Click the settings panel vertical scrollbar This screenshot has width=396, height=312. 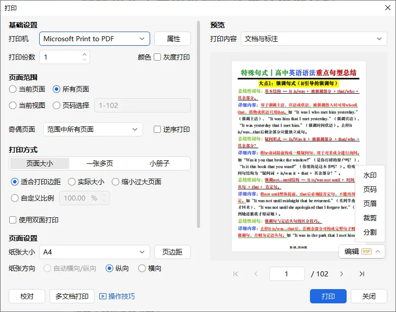point(199,124)
